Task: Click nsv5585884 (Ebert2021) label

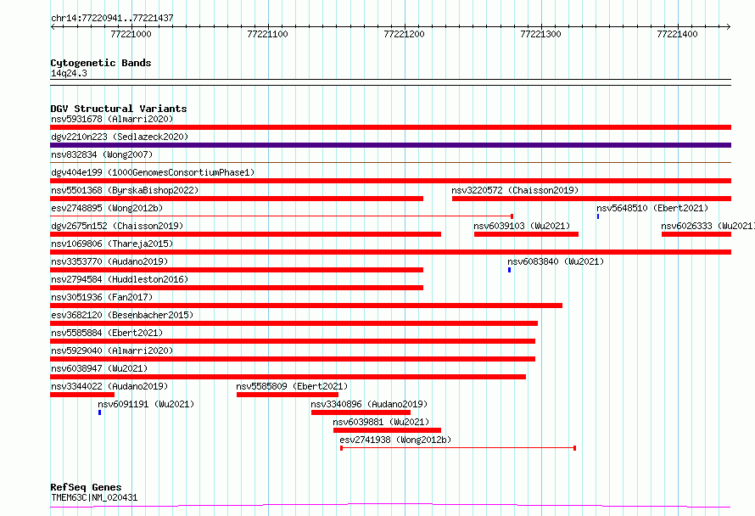Action: tap(107, 333)
